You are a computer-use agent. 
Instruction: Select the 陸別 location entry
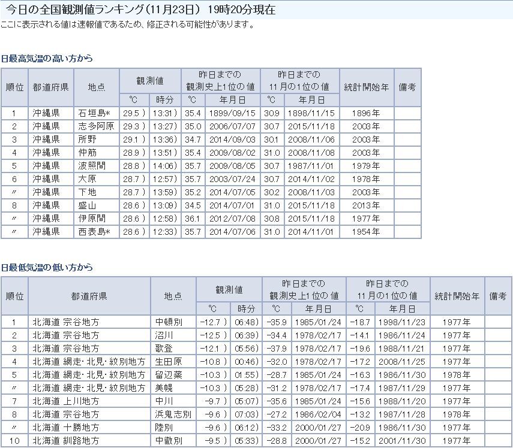point(164,428)
